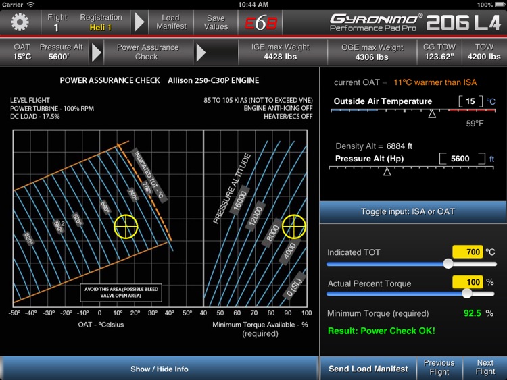Tap the Outside Air Temperature ruler pointer
Image resolution: width=507 pixels, height=380 pixels.
point(432,114)
